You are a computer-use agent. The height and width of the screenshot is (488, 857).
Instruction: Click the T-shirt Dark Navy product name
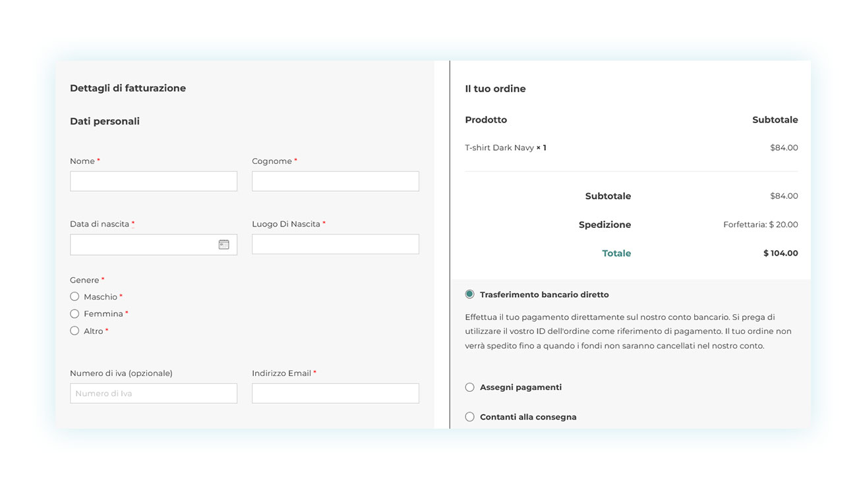[499, 148]
